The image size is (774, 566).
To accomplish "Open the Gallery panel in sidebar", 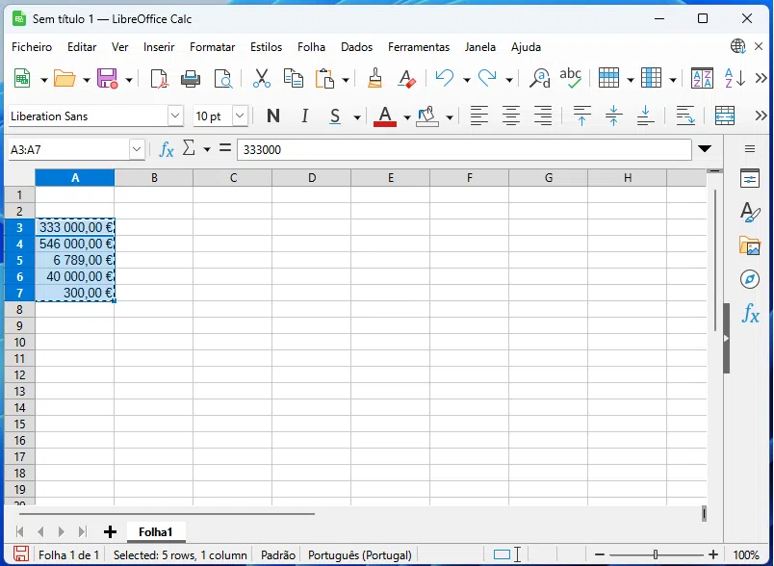I will point(750,245).
